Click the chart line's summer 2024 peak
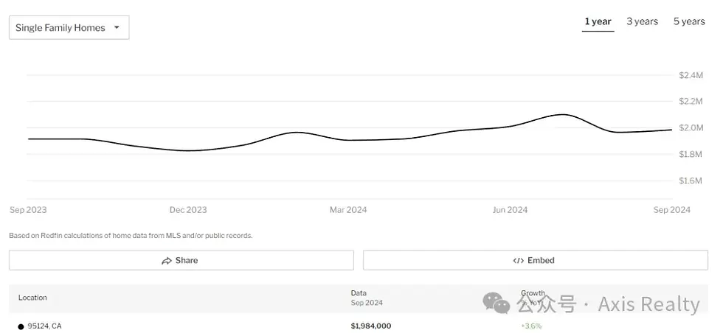Image resolution: width=723 pixels, height=333 pixels. point(563,114)
